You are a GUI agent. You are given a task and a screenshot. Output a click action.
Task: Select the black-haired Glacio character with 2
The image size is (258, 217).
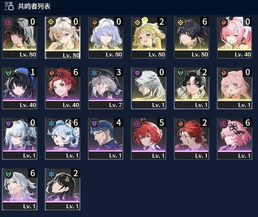[x=63, y=189]
